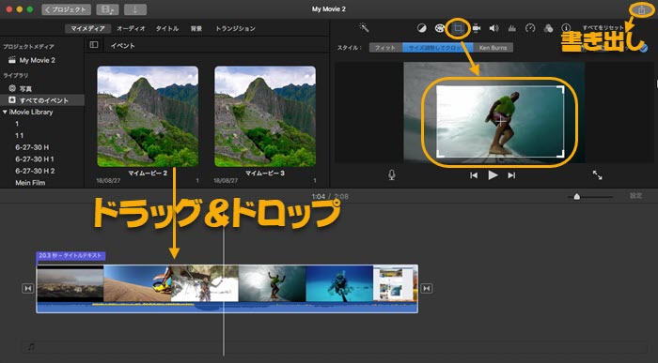Click the プロジェクトメディア section heading
This screenshot has height=363, width=658.
28,47
